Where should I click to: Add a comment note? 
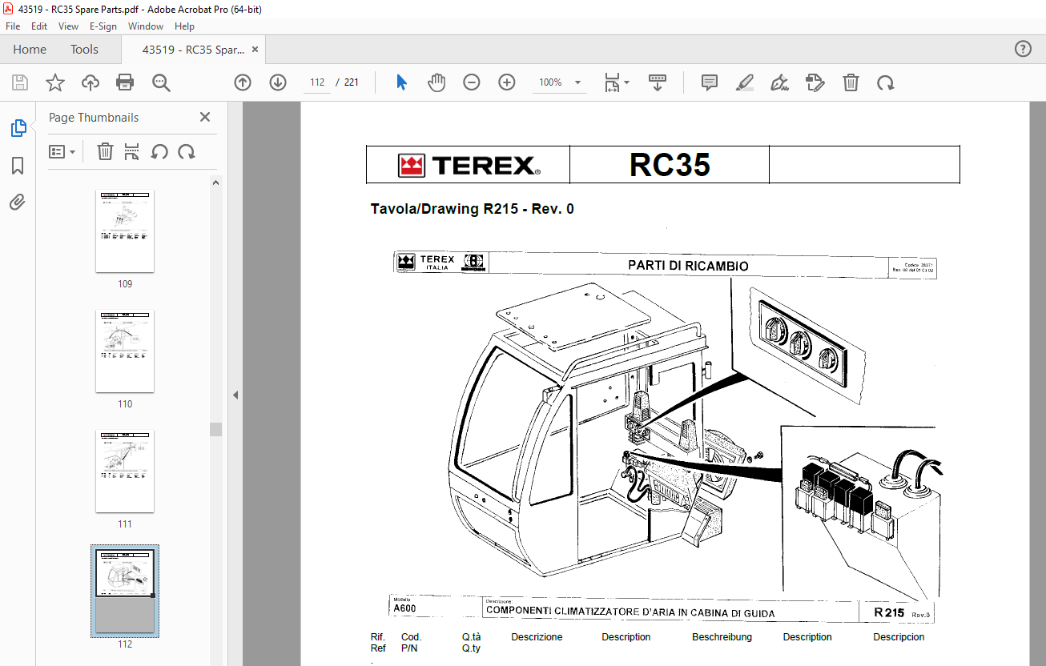[709, 82]
